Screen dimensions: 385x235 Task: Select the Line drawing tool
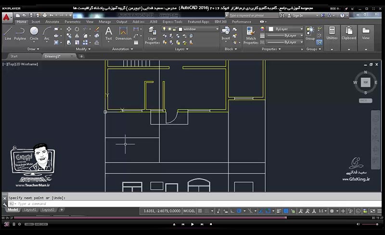8,33
